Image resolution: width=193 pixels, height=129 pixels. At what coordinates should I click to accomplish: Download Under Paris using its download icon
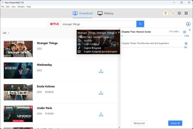[101, 114]
